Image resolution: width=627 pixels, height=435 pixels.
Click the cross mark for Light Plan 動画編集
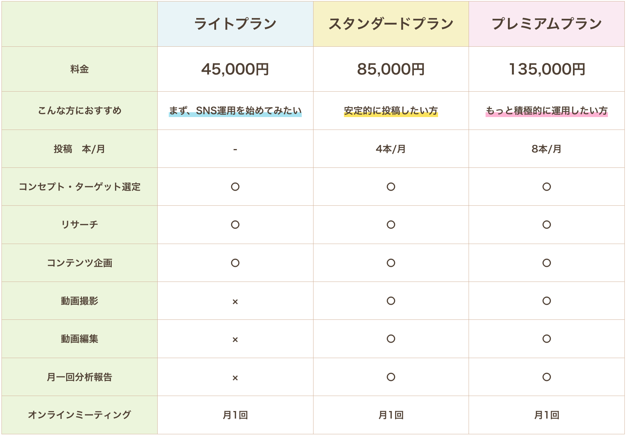[235, 340]
